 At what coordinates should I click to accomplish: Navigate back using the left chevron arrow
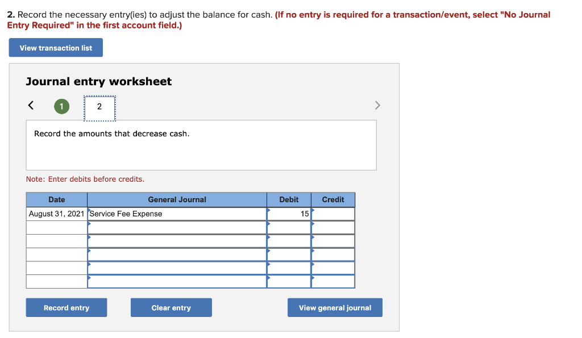pos(31,105)
